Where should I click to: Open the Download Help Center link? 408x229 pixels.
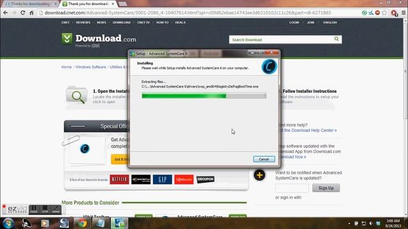(309, 130)
